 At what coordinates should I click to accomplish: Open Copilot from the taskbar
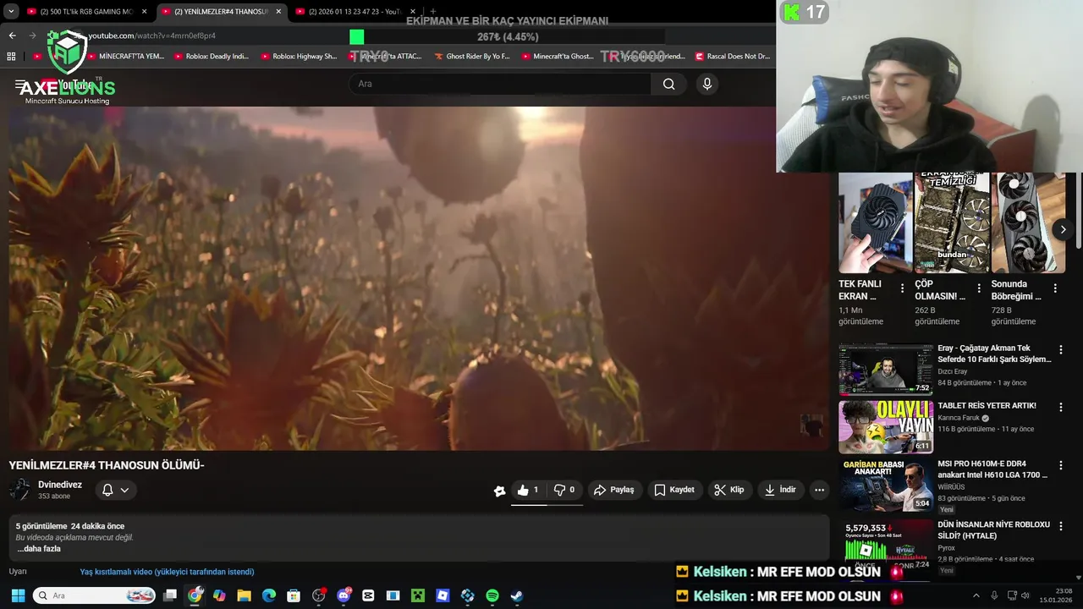(219, 595)
